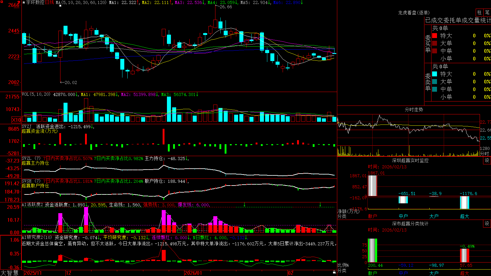491x276 pixels.
Task: Click the 26.66 high price label
Action: point(226,7)
